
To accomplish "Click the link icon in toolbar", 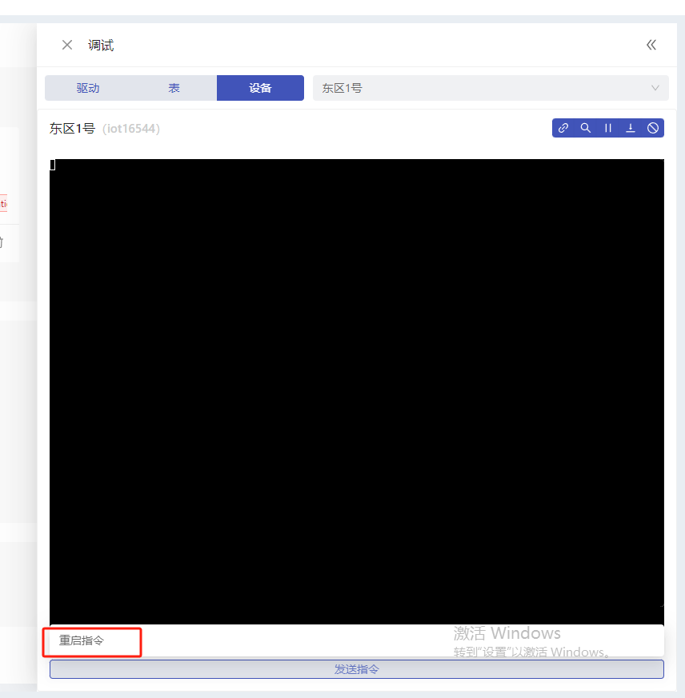I will point(563,128).
